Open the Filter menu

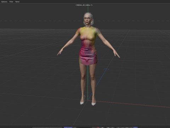[11, 2]
